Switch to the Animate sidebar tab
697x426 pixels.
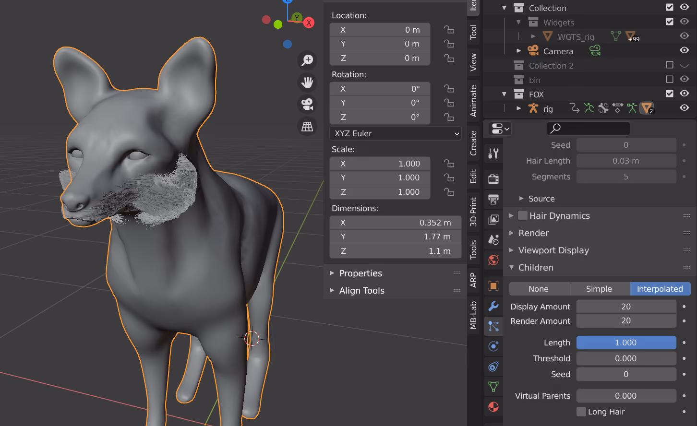[473, 101]
